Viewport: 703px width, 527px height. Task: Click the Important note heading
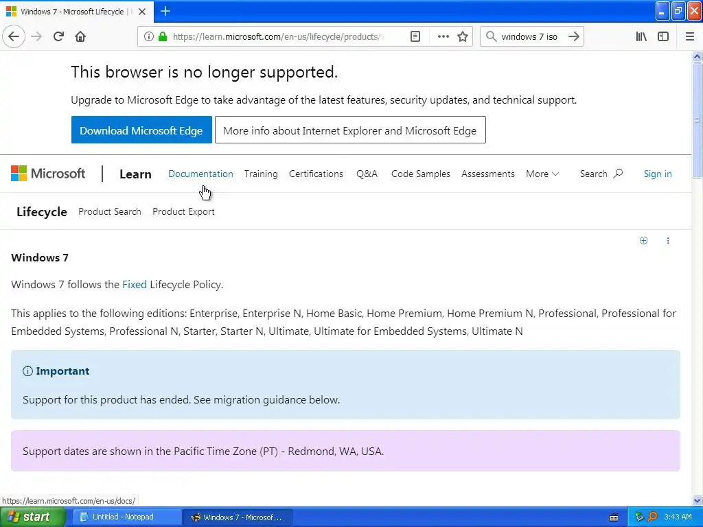[62, 371]
